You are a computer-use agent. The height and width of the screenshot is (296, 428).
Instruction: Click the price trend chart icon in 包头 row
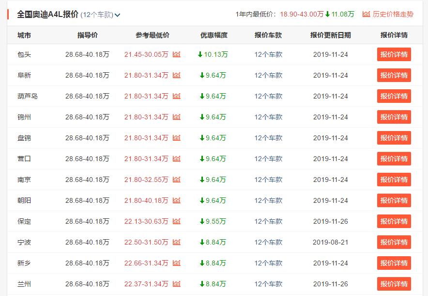(177, 54)
